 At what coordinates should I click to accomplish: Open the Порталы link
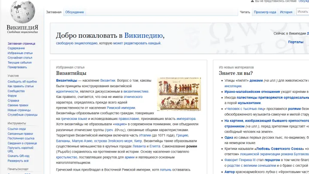coord(296,42)
